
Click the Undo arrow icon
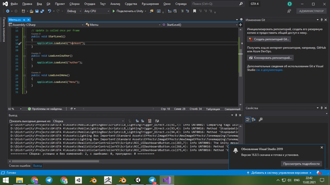coord(49,11)
